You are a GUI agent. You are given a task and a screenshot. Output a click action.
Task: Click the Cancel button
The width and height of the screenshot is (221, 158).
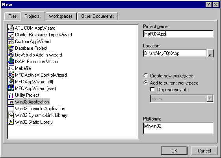point(204,151)
